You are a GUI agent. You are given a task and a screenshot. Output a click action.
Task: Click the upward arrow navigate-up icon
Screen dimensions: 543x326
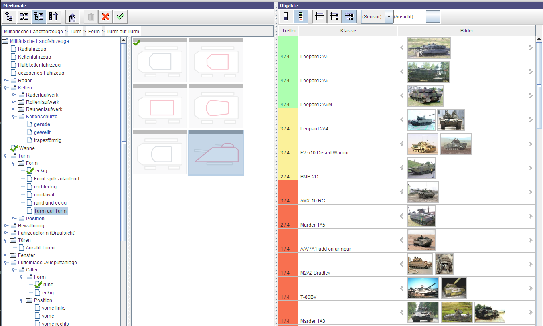click(x=73, y=17)
